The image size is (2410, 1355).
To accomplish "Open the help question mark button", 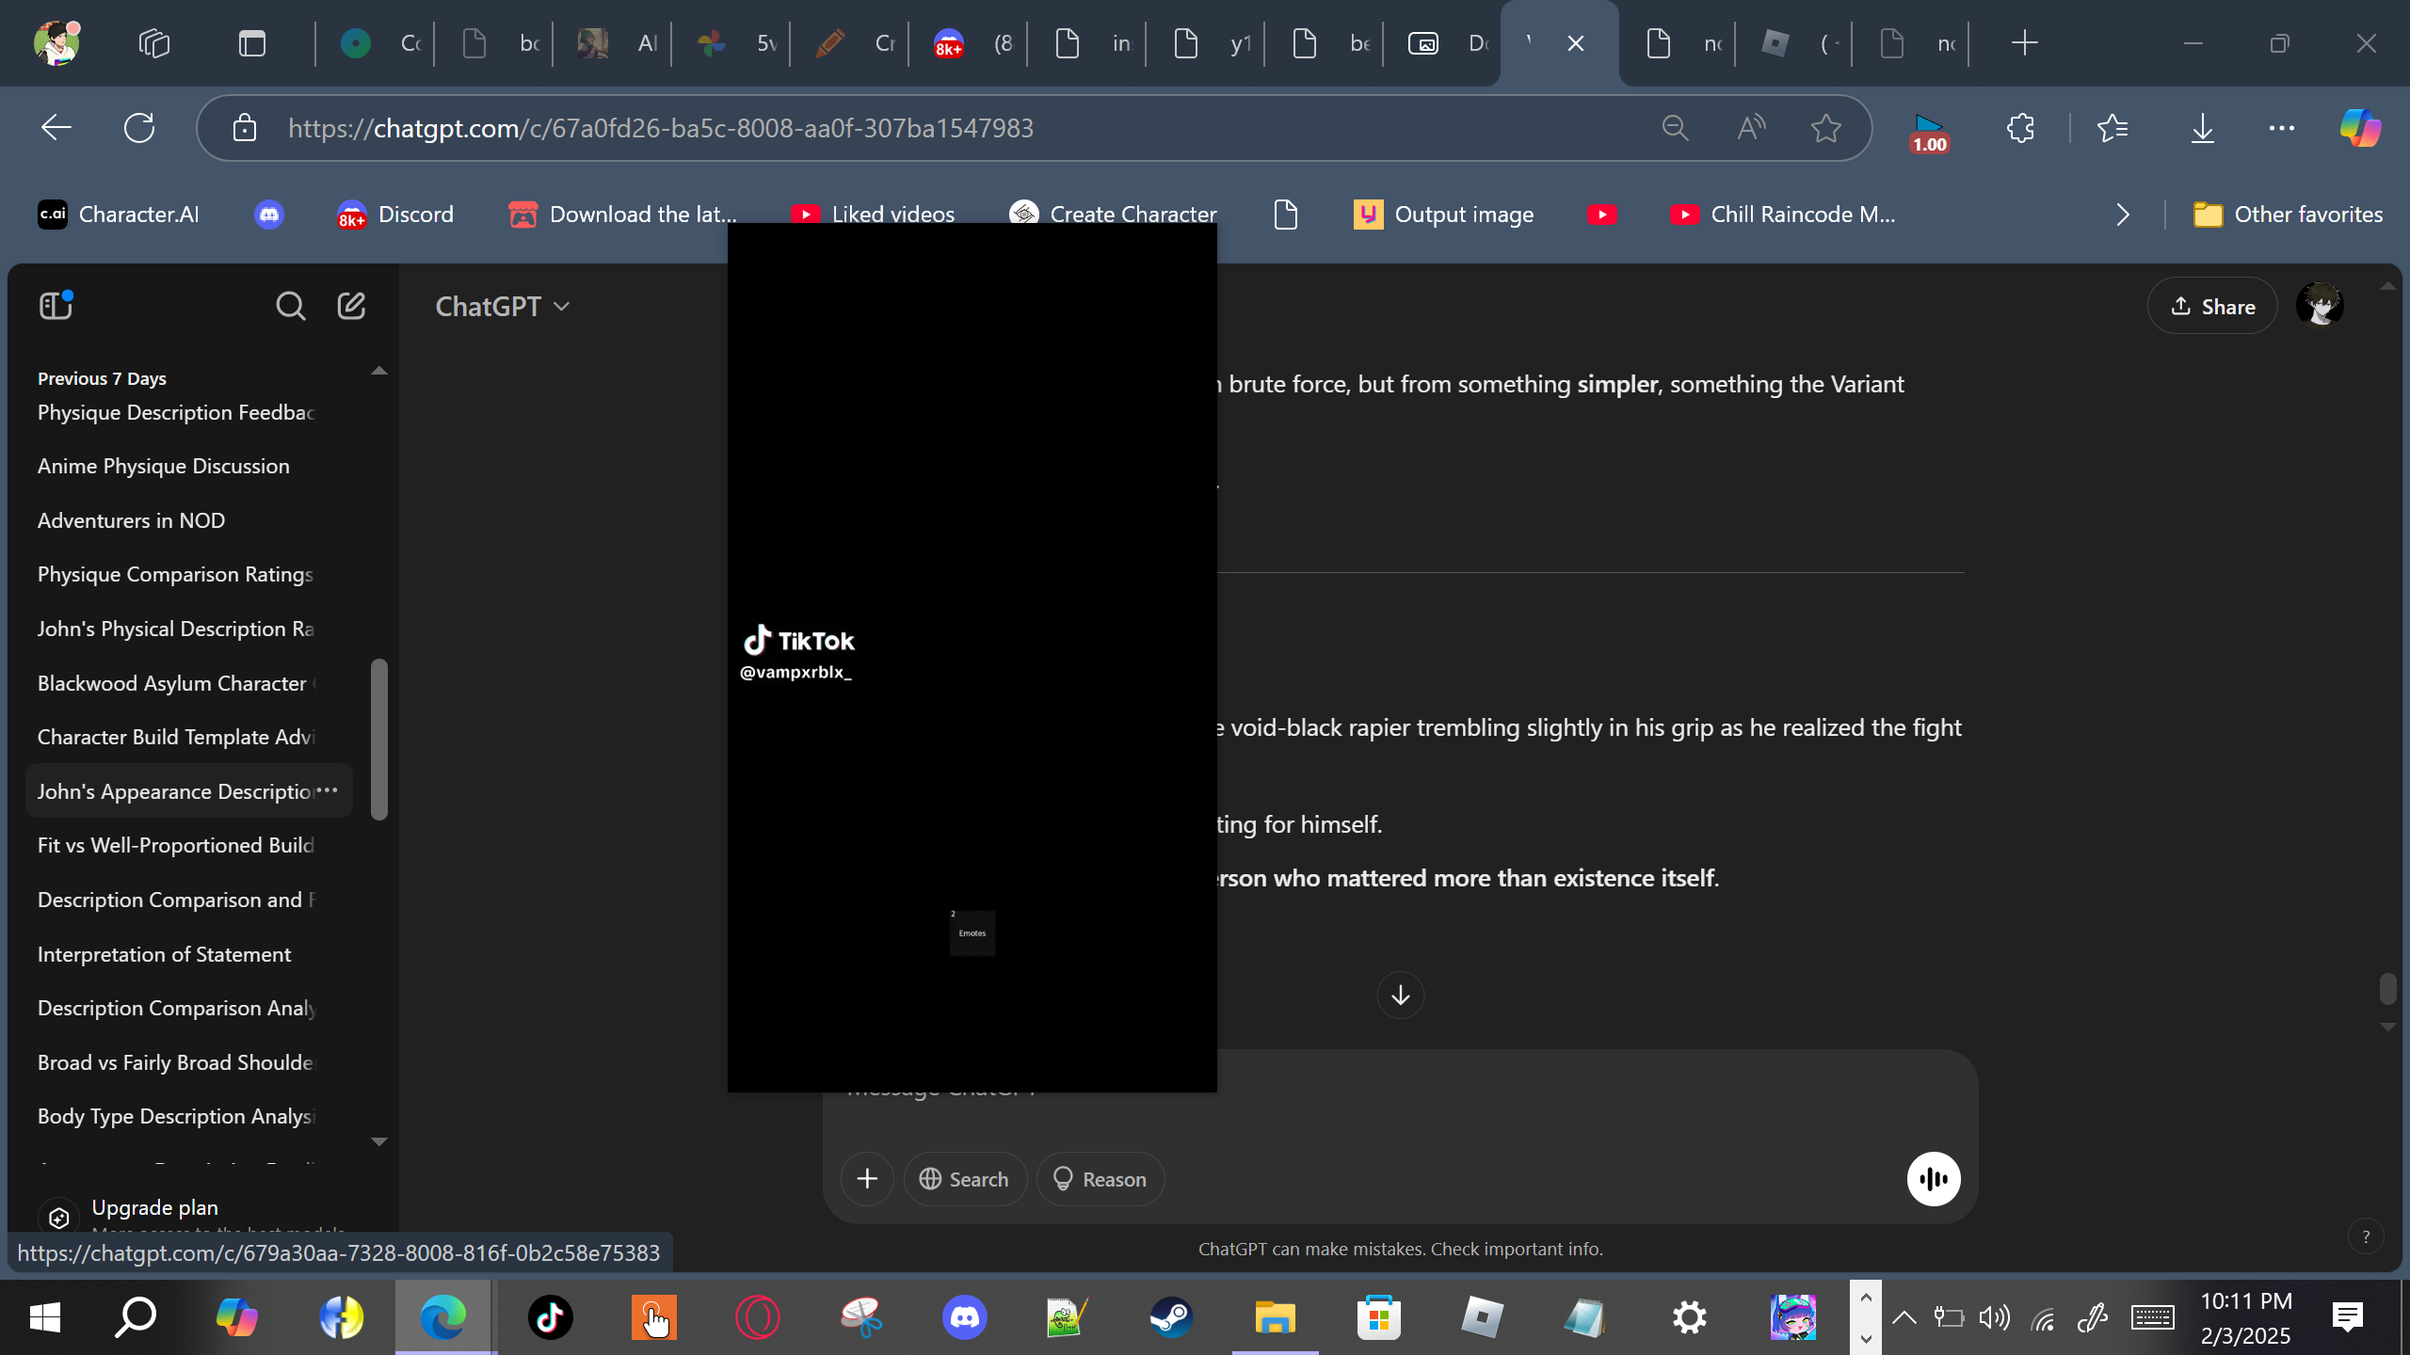I will pos(2366,1237).
